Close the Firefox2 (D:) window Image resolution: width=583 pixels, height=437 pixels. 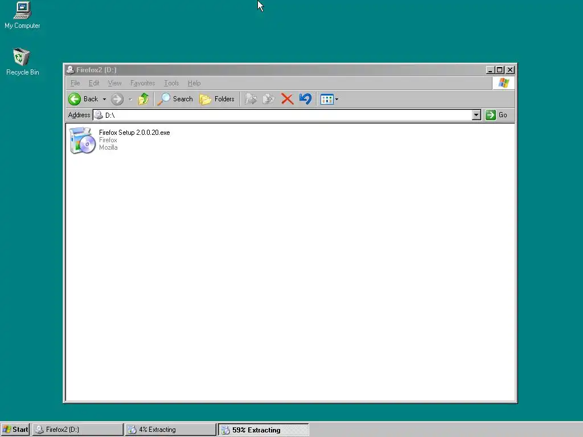click(x=510, y=70)
